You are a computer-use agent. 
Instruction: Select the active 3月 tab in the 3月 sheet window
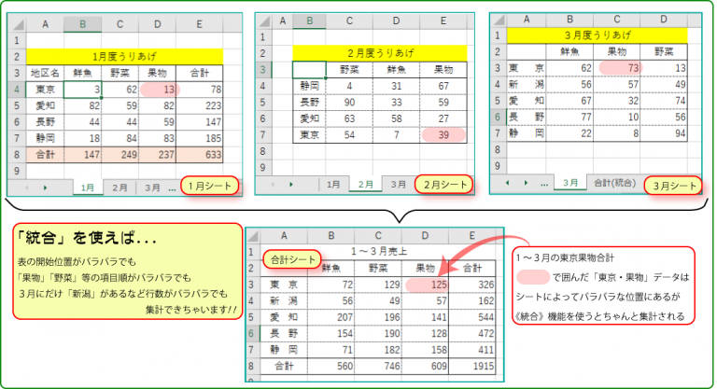[x=570, y=183]
